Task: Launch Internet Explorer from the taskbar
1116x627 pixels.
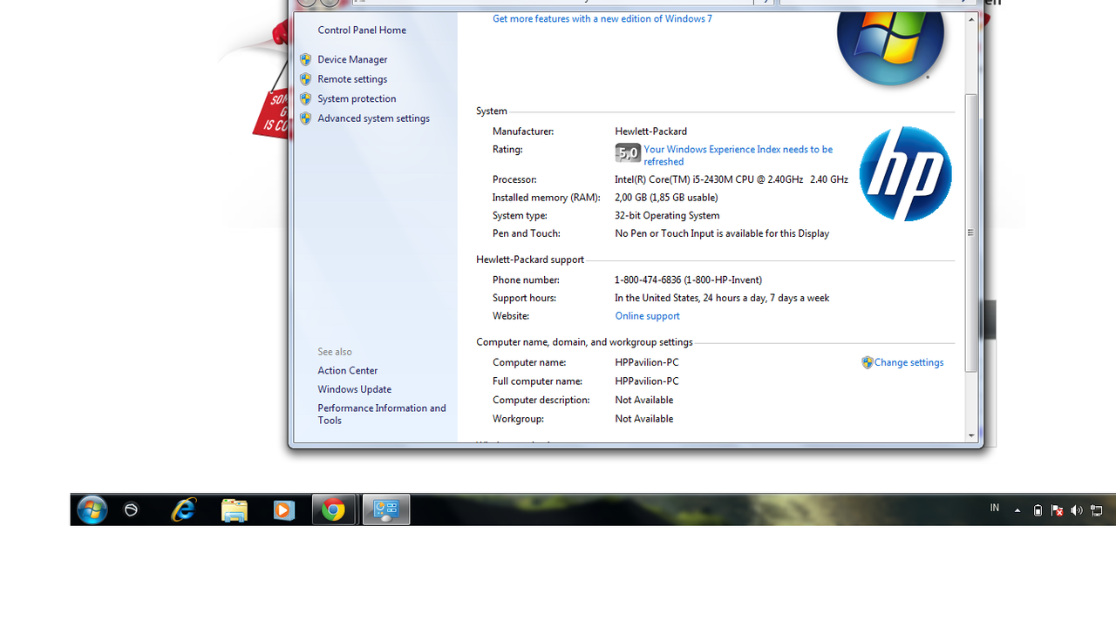Action: [183, 509]
